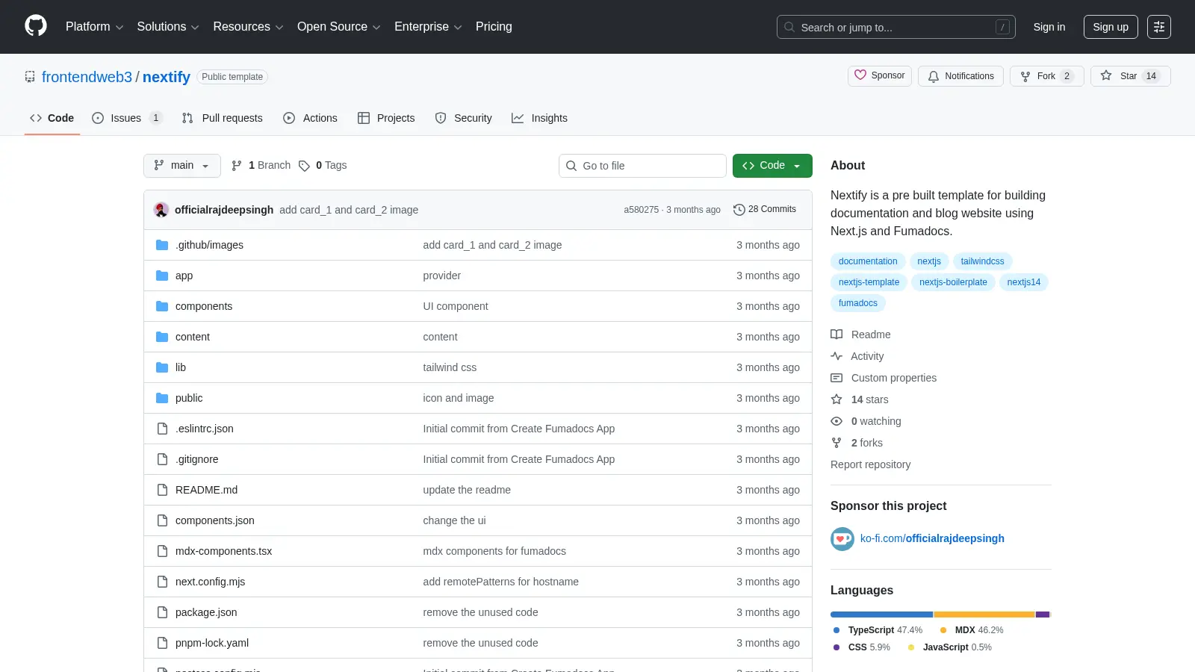Viewport: 1195px width, 672px height.
Task: Open the components folder
Action: point(204,306)
